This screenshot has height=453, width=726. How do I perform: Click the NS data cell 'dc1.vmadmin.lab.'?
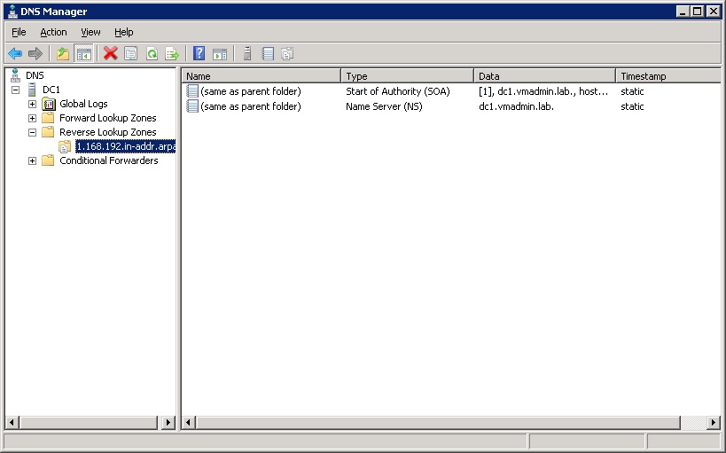tap(516, 106)
